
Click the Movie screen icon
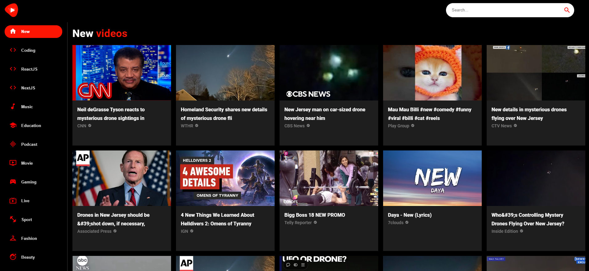pos(13,163)
